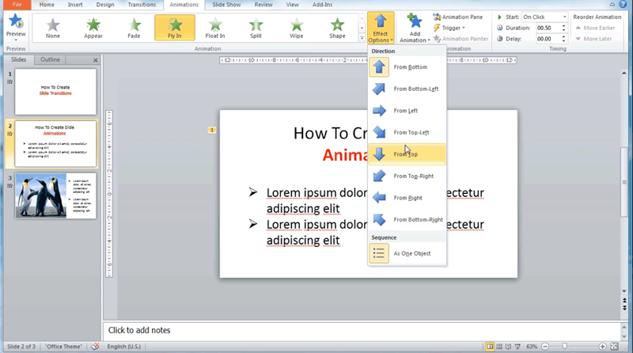Choose From Right direction arrow
The image size is (633, 353).
point(380,198)
